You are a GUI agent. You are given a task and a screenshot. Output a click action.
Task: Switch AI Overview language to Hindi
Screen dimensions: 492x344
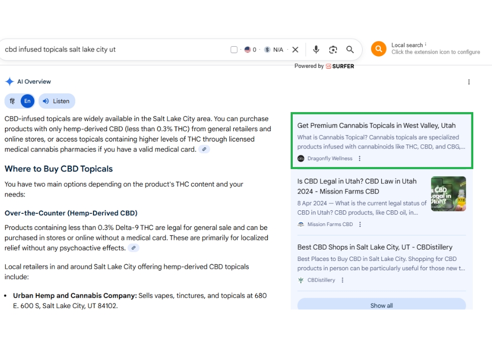click(12, 101)
